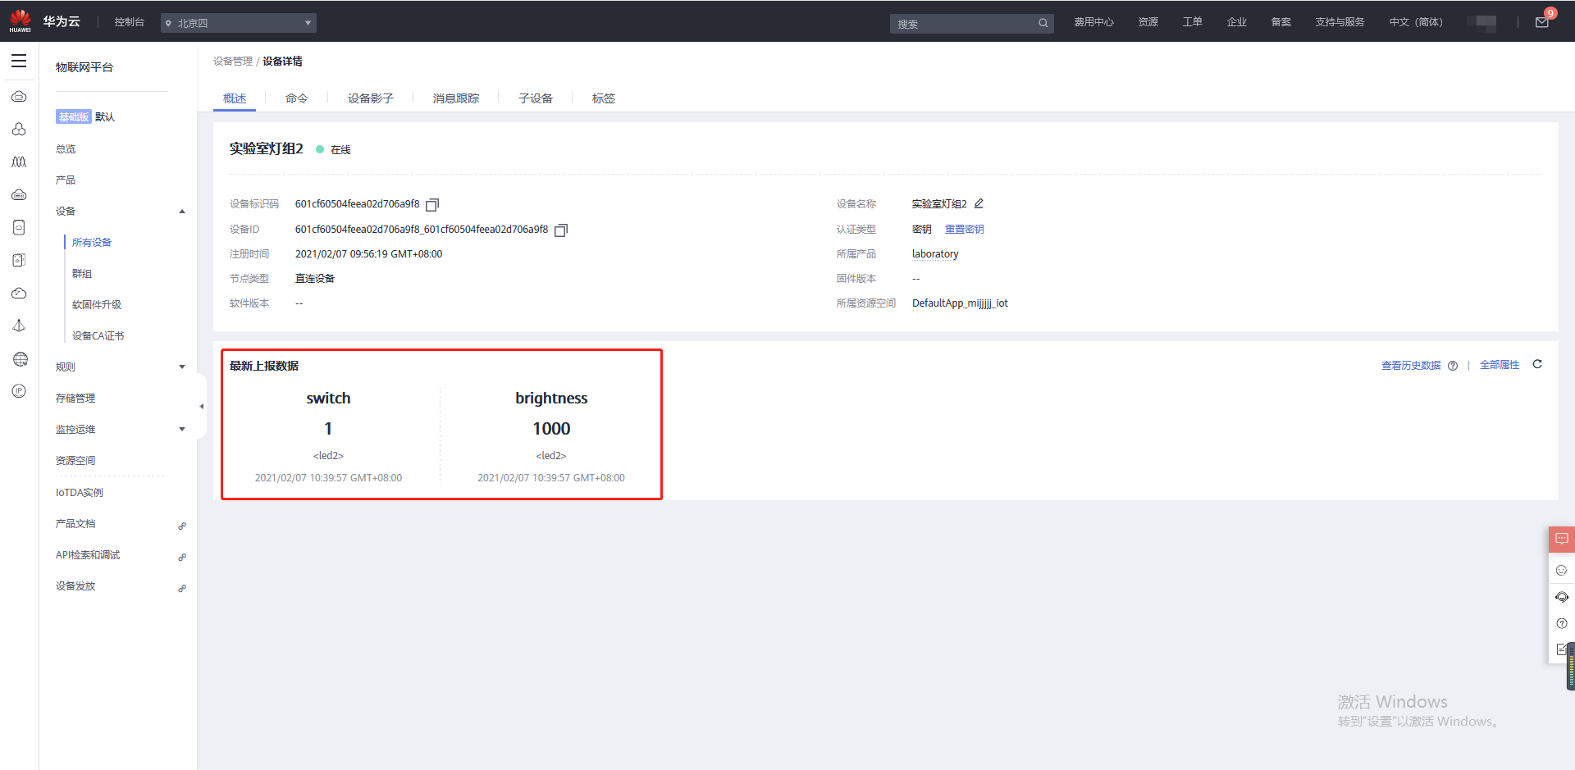
Task: Select IoTDA实例 in sidebar
Action: [x=80, y=493]
